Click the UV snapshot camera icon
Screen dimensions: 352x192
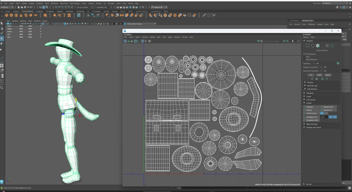tap(150, 41)
